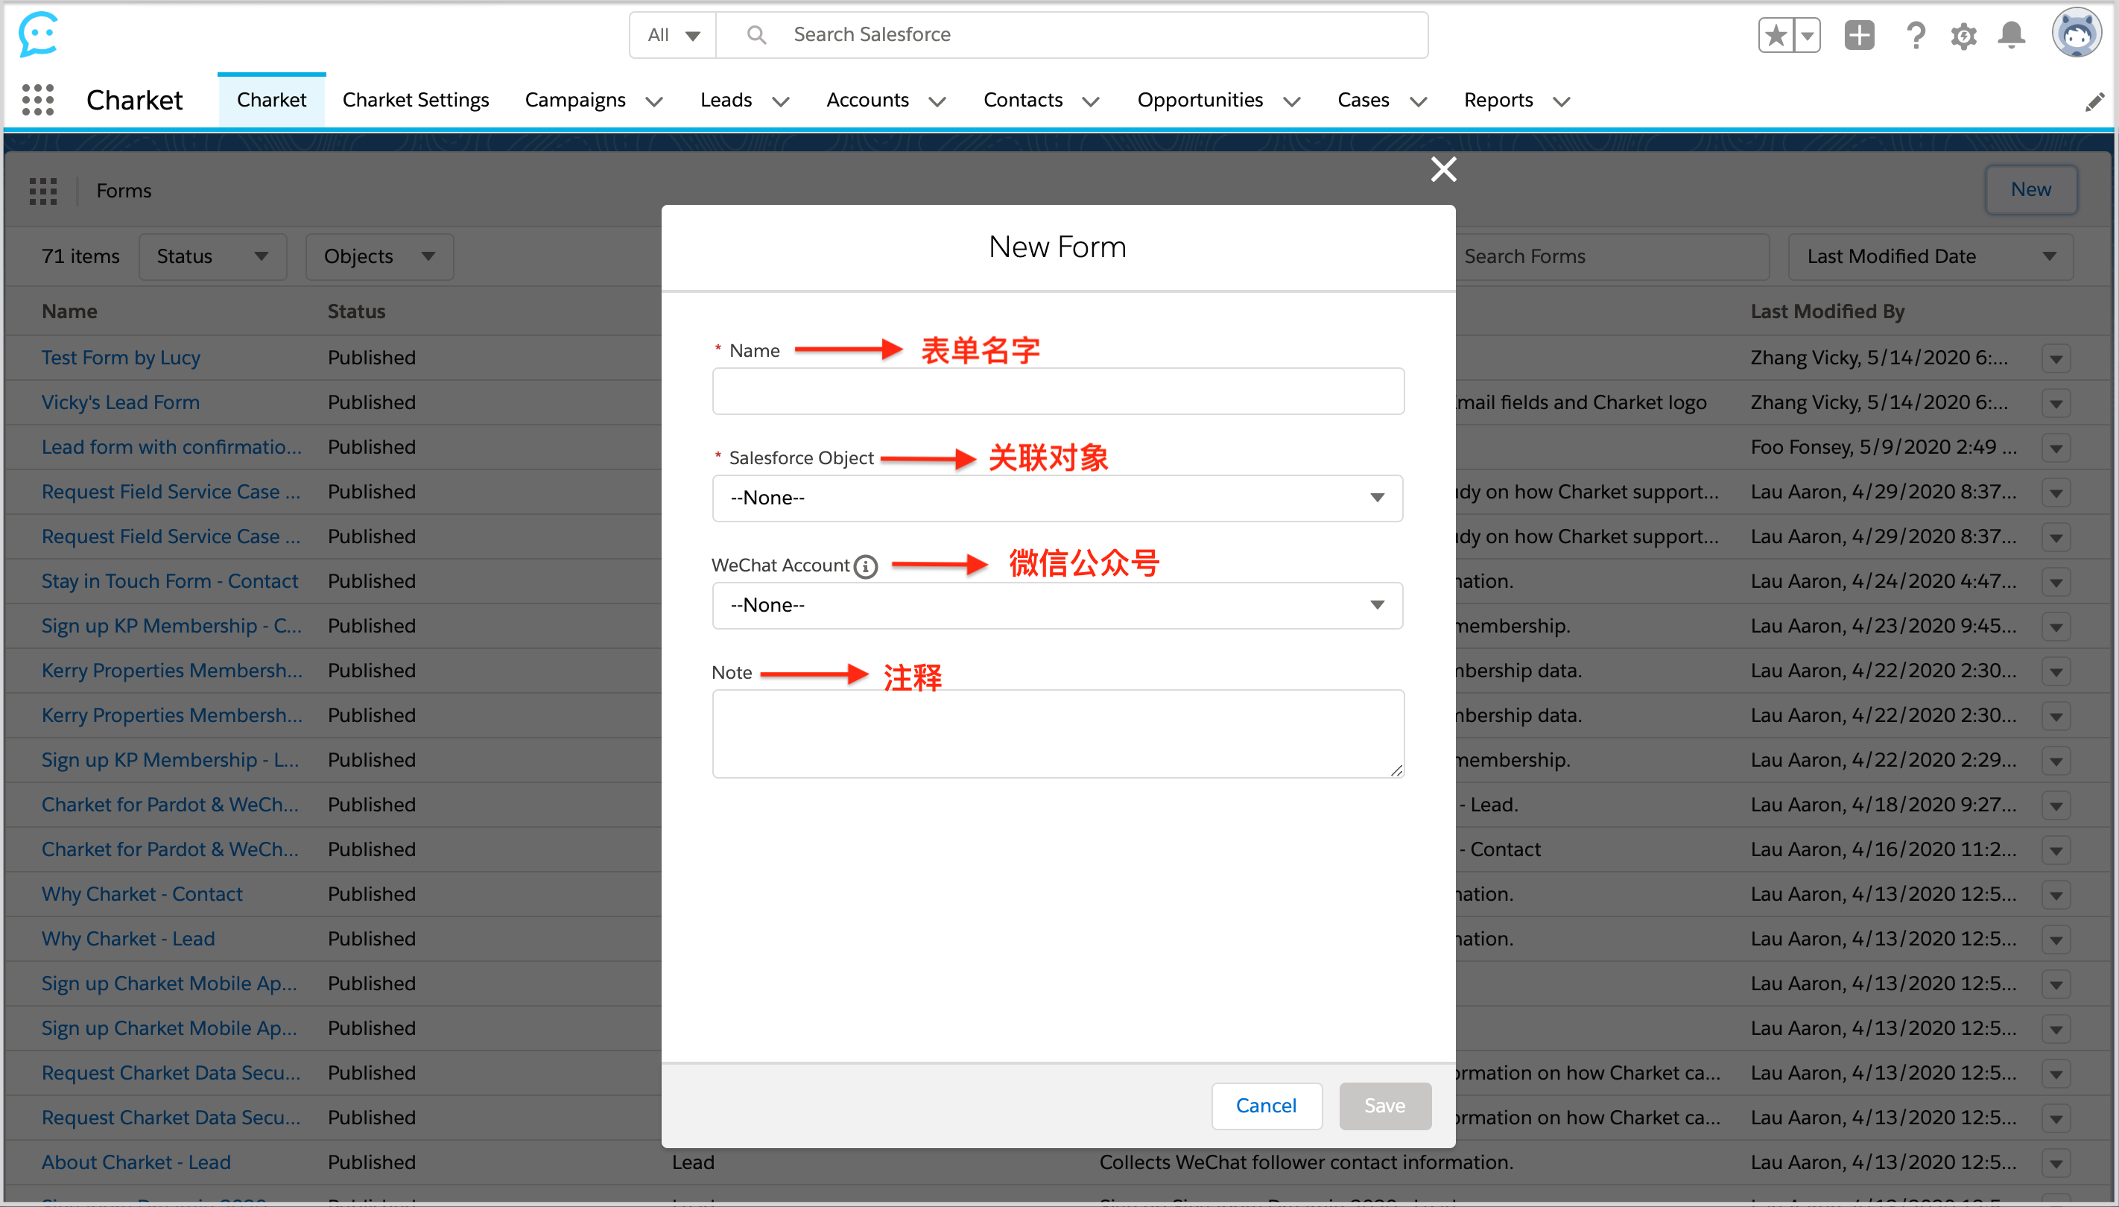Open the Contacts tab
This screenshot has width=2119, height=1207.
tap(1023, 101)
